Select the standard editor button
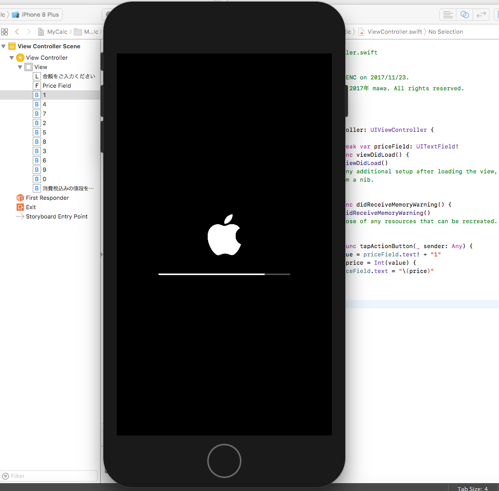 (448, 15)
